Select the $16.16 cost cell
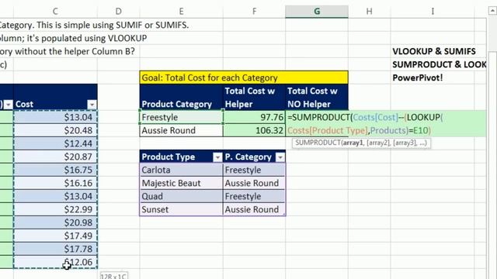This screenshot has width=497, height=279. coord(55,183)
